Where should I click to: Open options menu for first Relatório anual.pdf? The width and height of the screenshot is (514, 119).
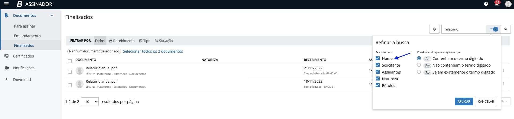tap(503, 70)
